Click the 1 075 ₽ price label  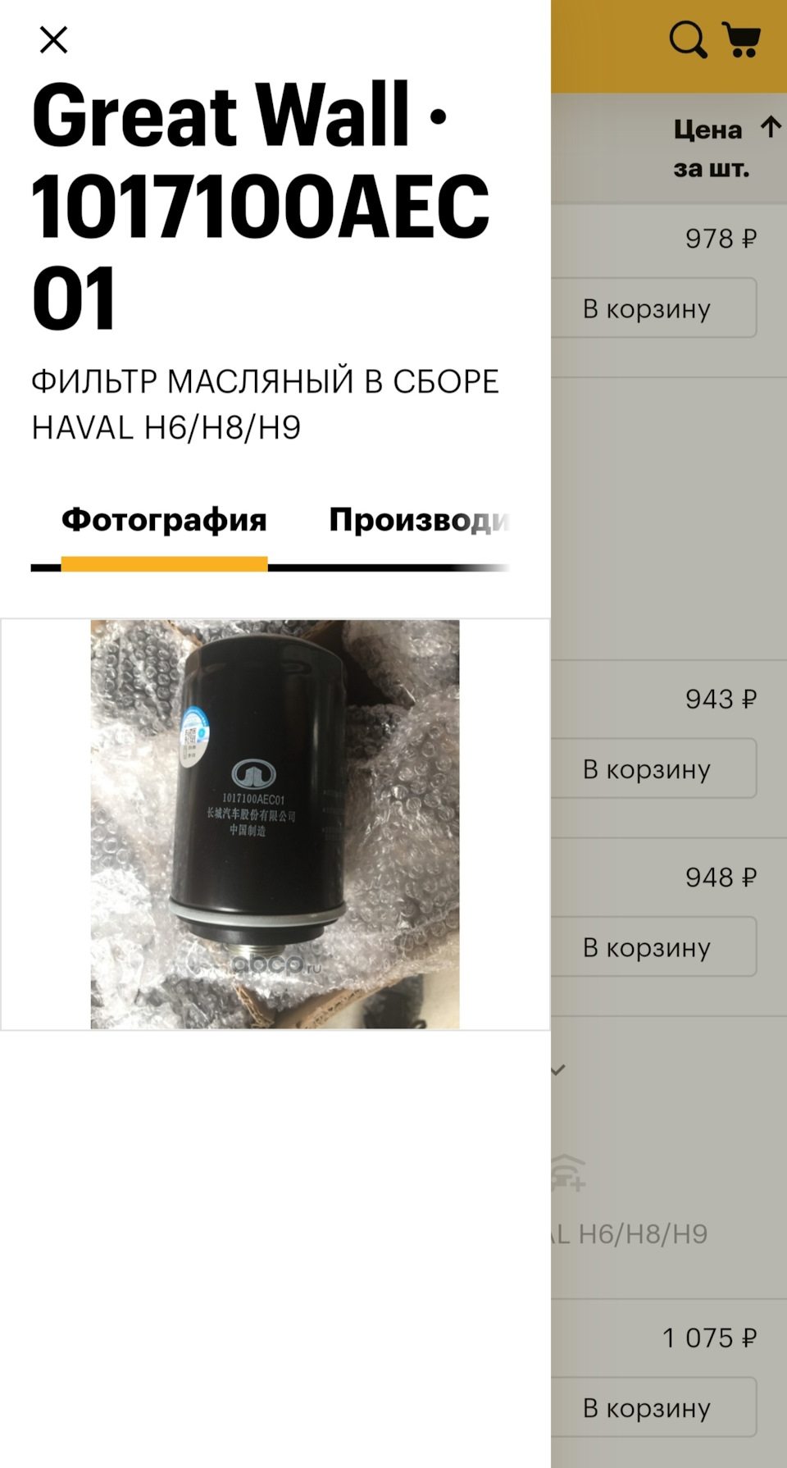[x=709, y=1338]
